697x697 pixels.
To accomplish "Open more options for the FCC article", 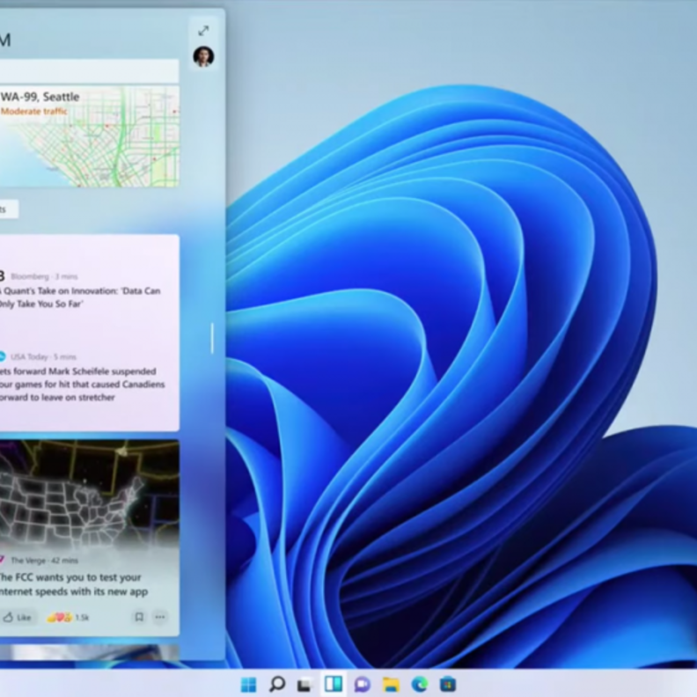I will coord(160,617).
